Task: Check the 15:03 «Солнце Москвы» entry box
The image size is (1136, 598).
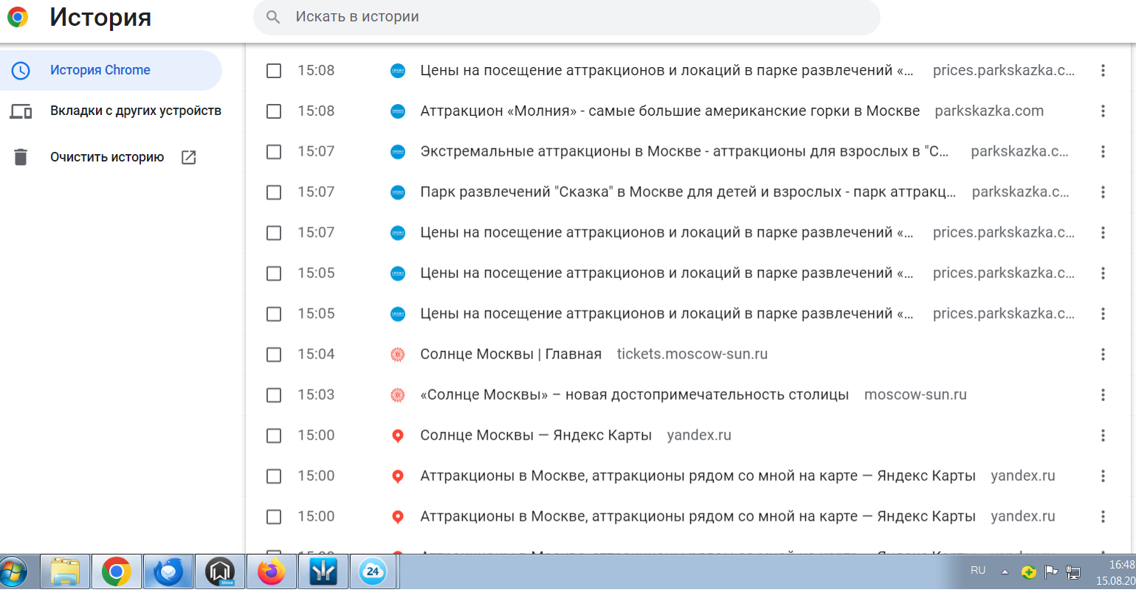Action: (274, 395)
